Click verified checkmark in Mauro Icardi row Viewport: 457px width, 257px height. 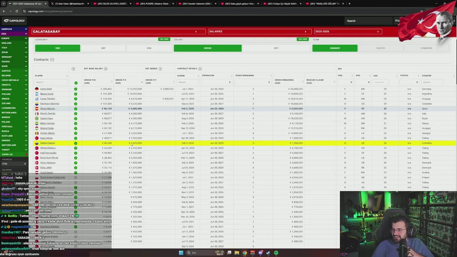(76, 94)
